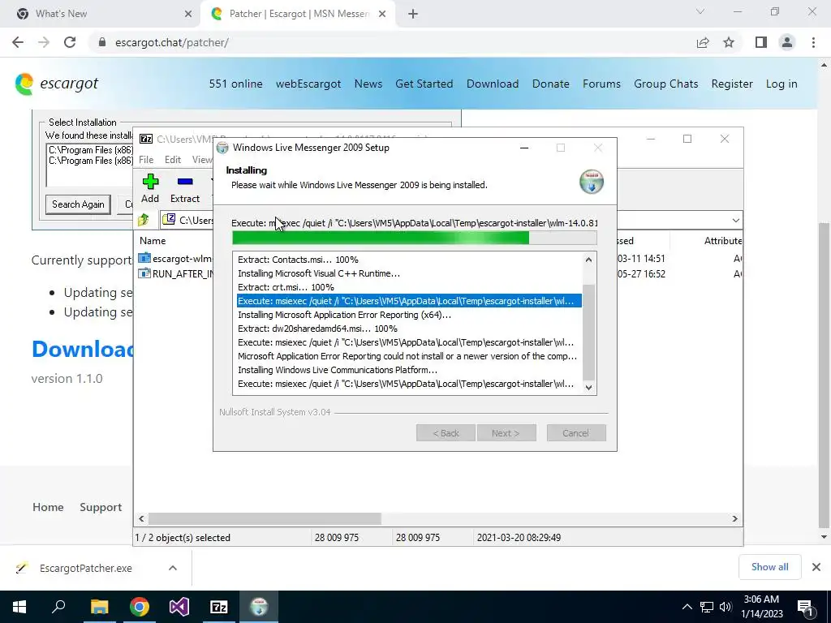Click the Log in link

[x=781, y=84]
